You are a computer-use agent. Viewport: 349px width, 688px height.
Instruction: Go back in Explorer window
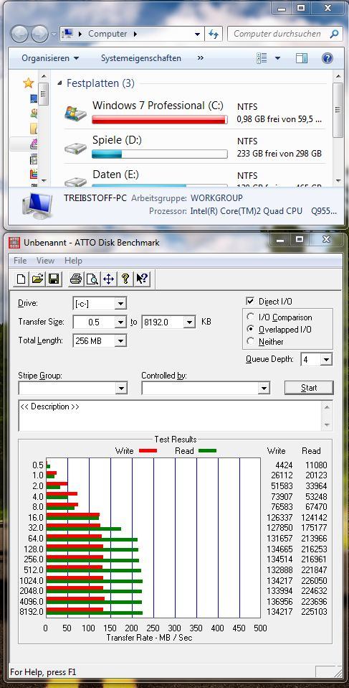coord(19,34)
